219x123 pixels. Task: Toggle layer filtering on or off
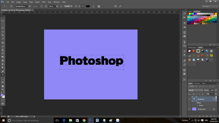[216, 86]
